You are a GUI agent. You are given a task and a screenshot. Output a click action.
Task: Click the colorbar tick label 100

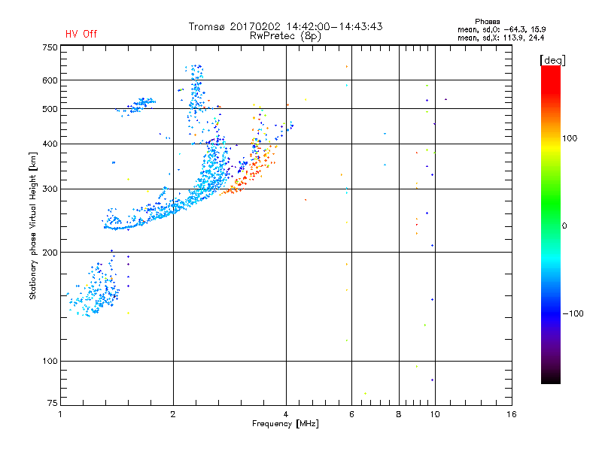pyautogui.click(x=570, y=138)
